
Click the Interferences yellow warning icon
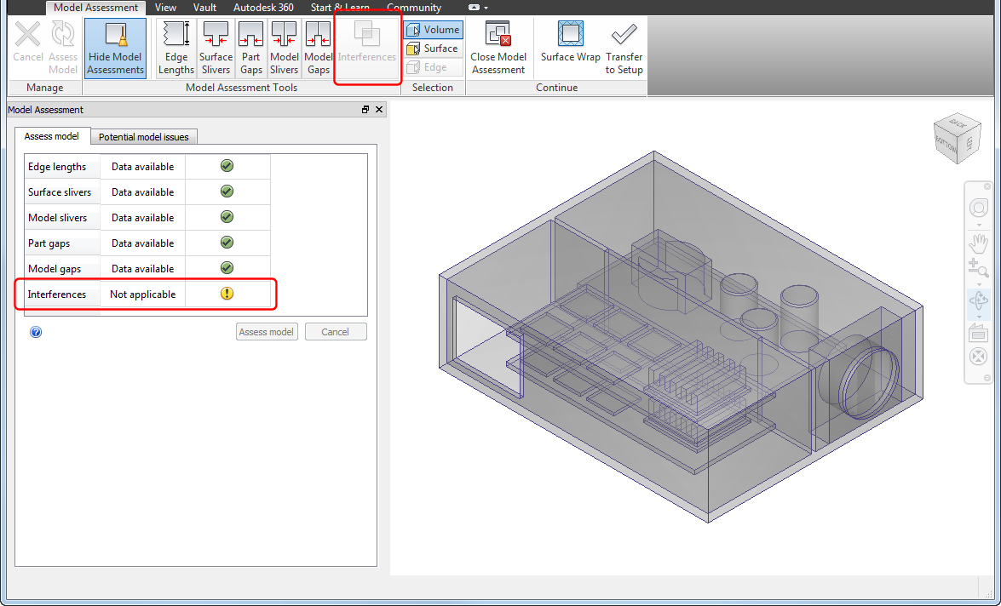(x=227, y=294)
